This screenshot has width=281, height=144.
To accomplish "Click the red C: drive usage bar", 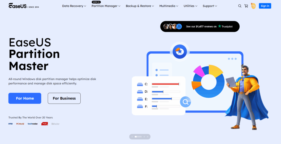I will [x=165, y=84].
